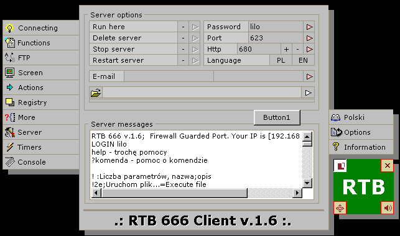400x236 pixels.
Task: Click the file path input field
Action: pos(202,93)
